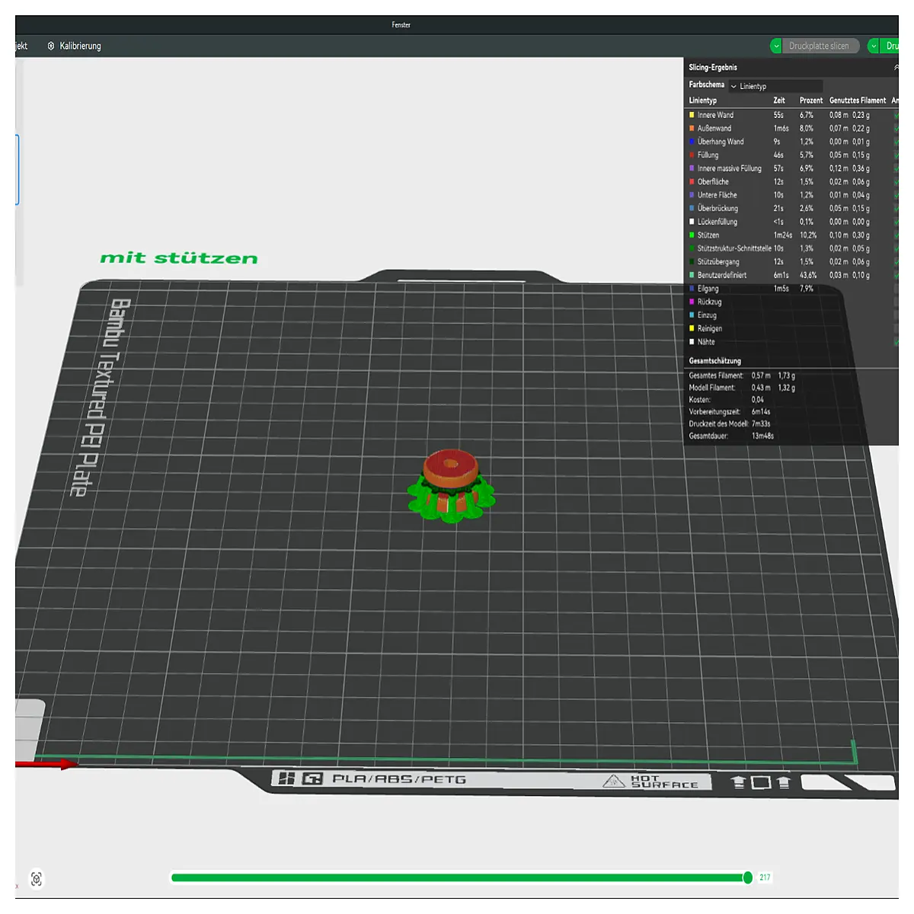Open the arrow menu beside the Dru button

[x=874, y=46]
